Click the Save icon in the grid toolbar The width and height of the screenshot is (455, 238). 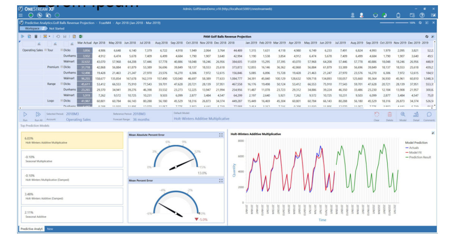(65, 36)
